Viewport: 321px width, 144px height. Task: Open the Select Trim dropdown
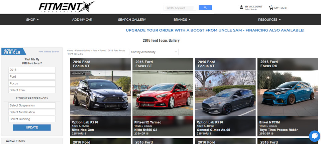point(32,90)
